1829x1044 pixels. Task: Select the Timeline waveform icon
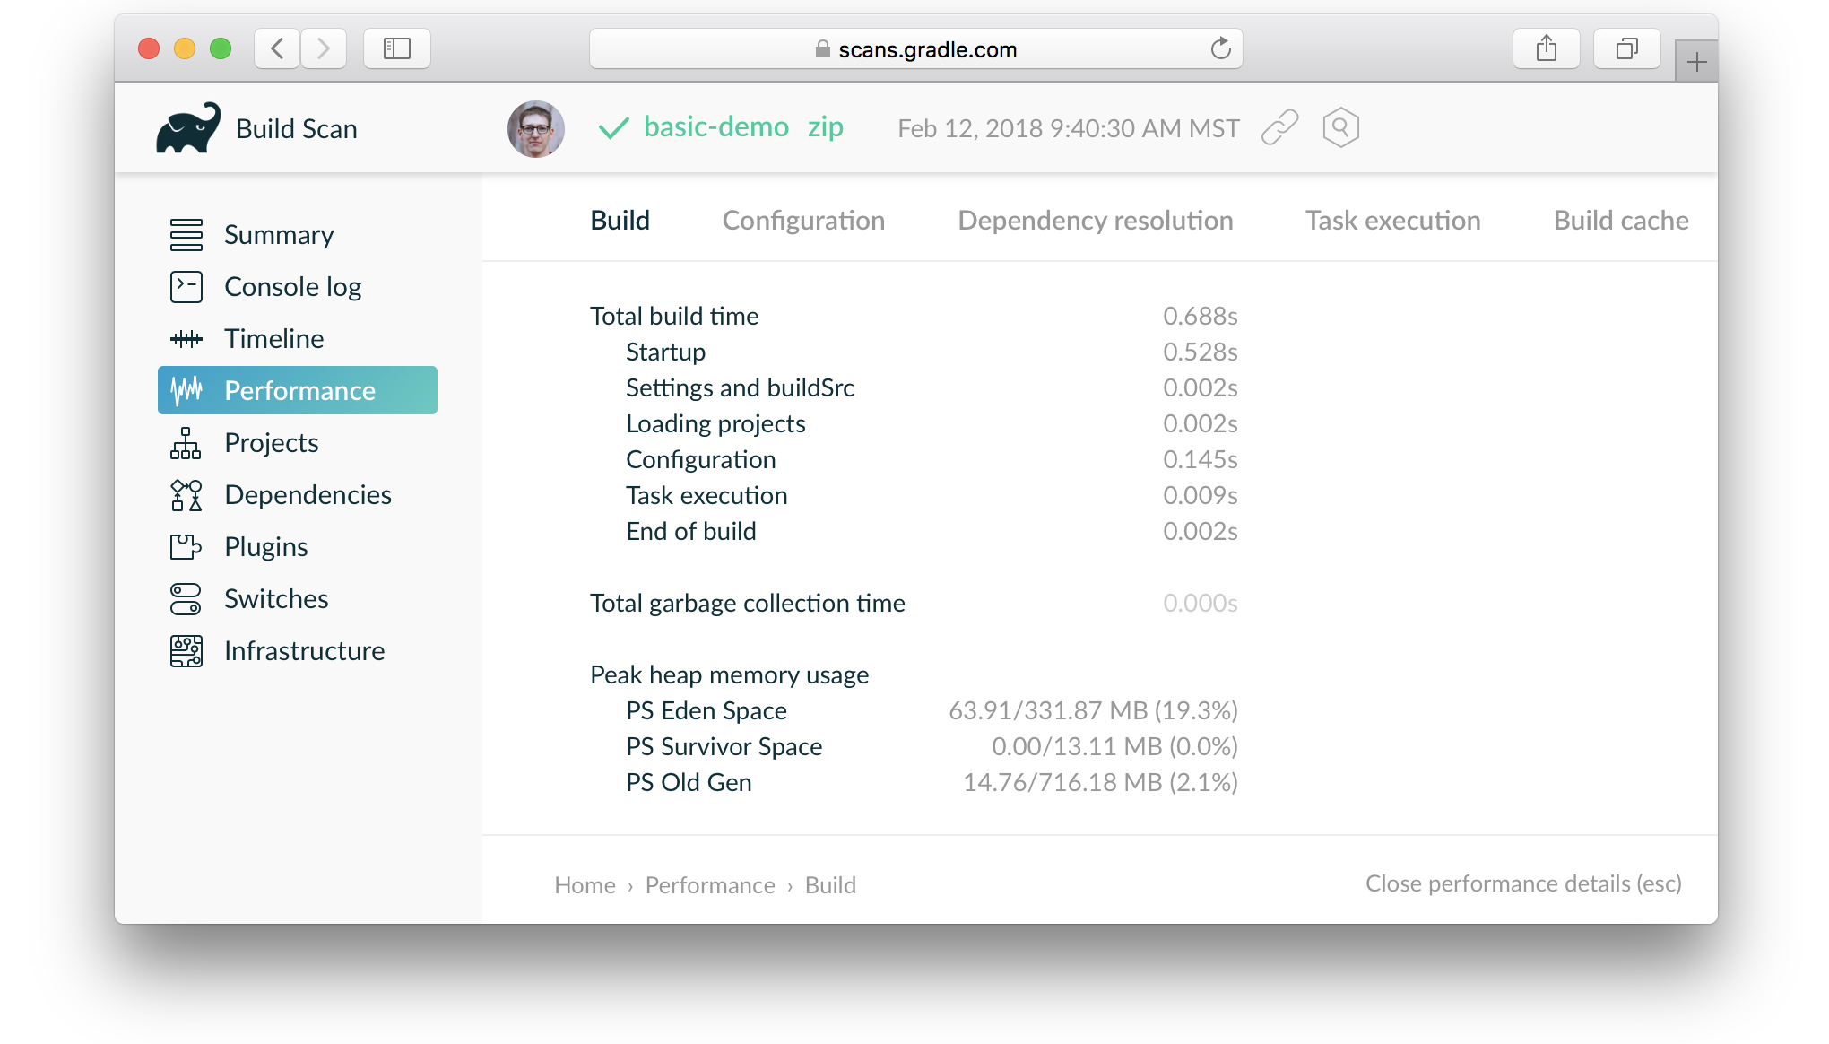(186, 339)
